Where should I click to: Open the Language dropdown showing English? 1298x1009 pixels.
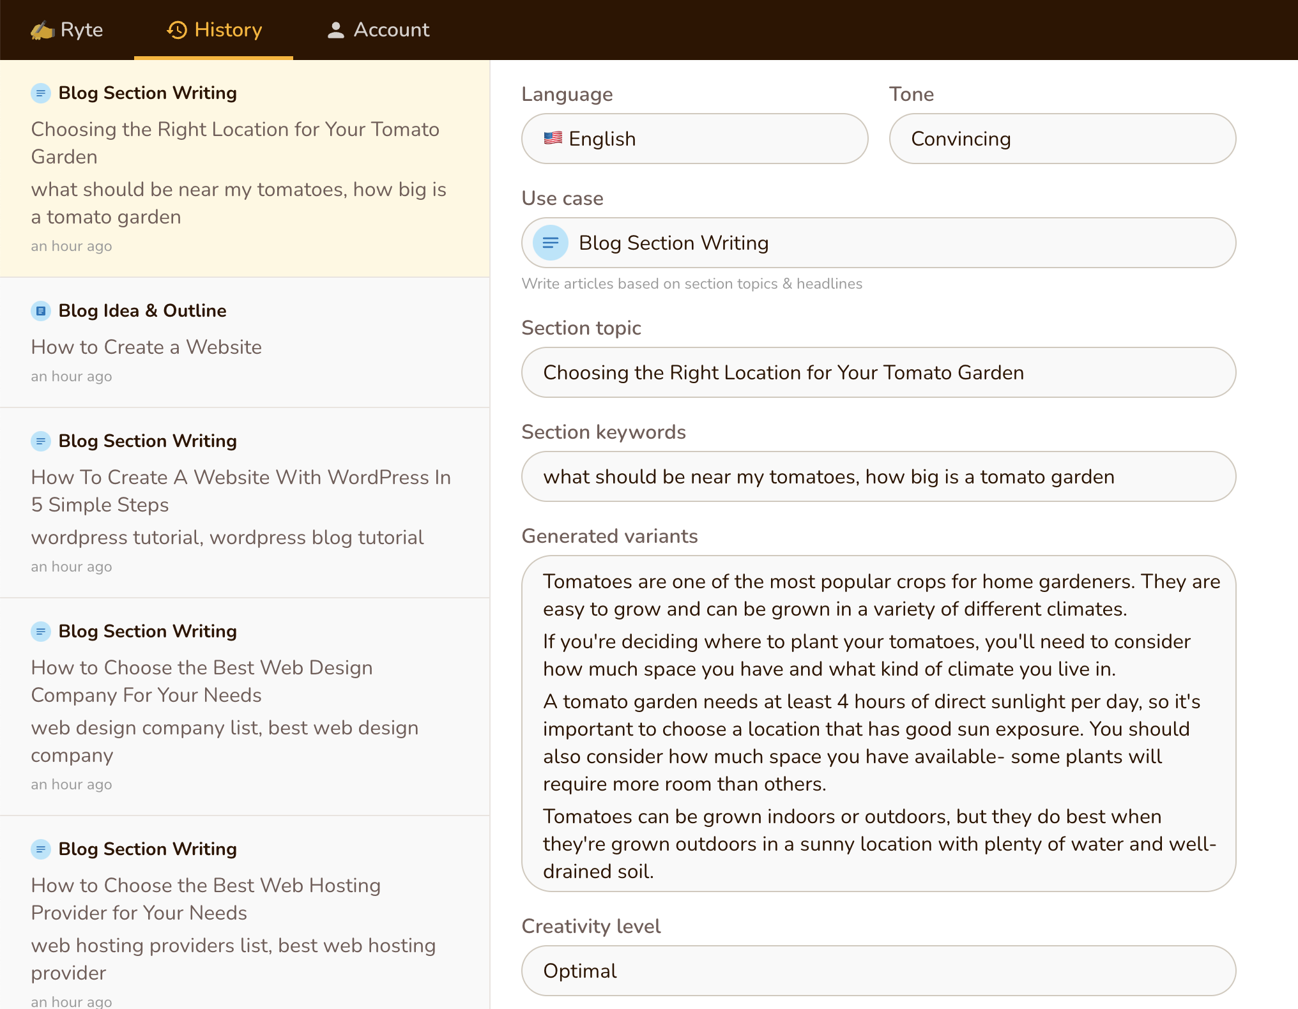coord(694,139)
